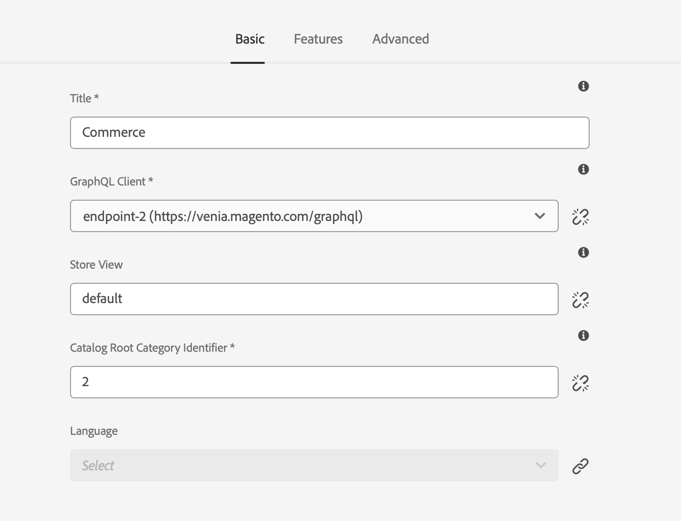Screen dimensions: 681x521
Task: Show info tooltip for GraphQL Client
Action: click(x=583, y=169)
